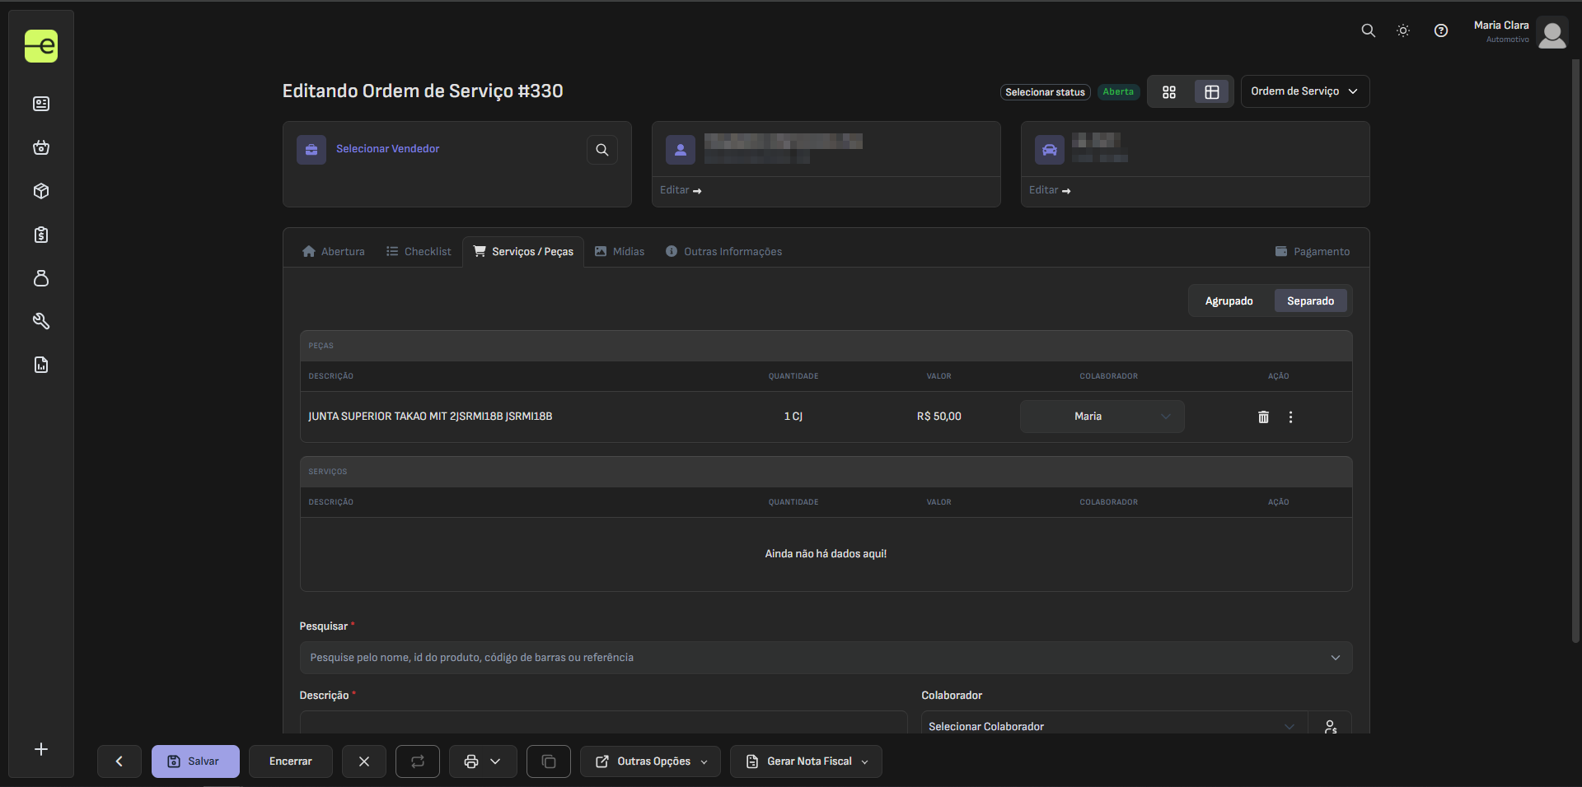Viewport: 1582px width, 787px height.
Task: Expand the Ordem de Serviço dropdown
Action: (1304, 91)
